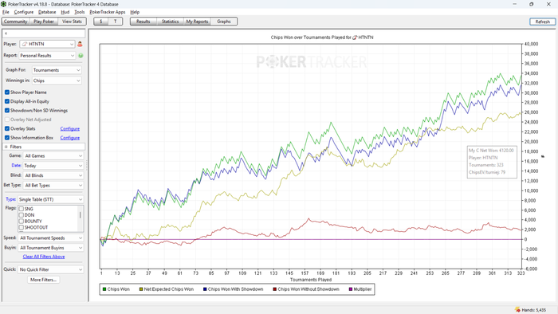Viewport: 558px width, 314px height.
Task: Switch to the View Stats tab
Action: point(72,22)
